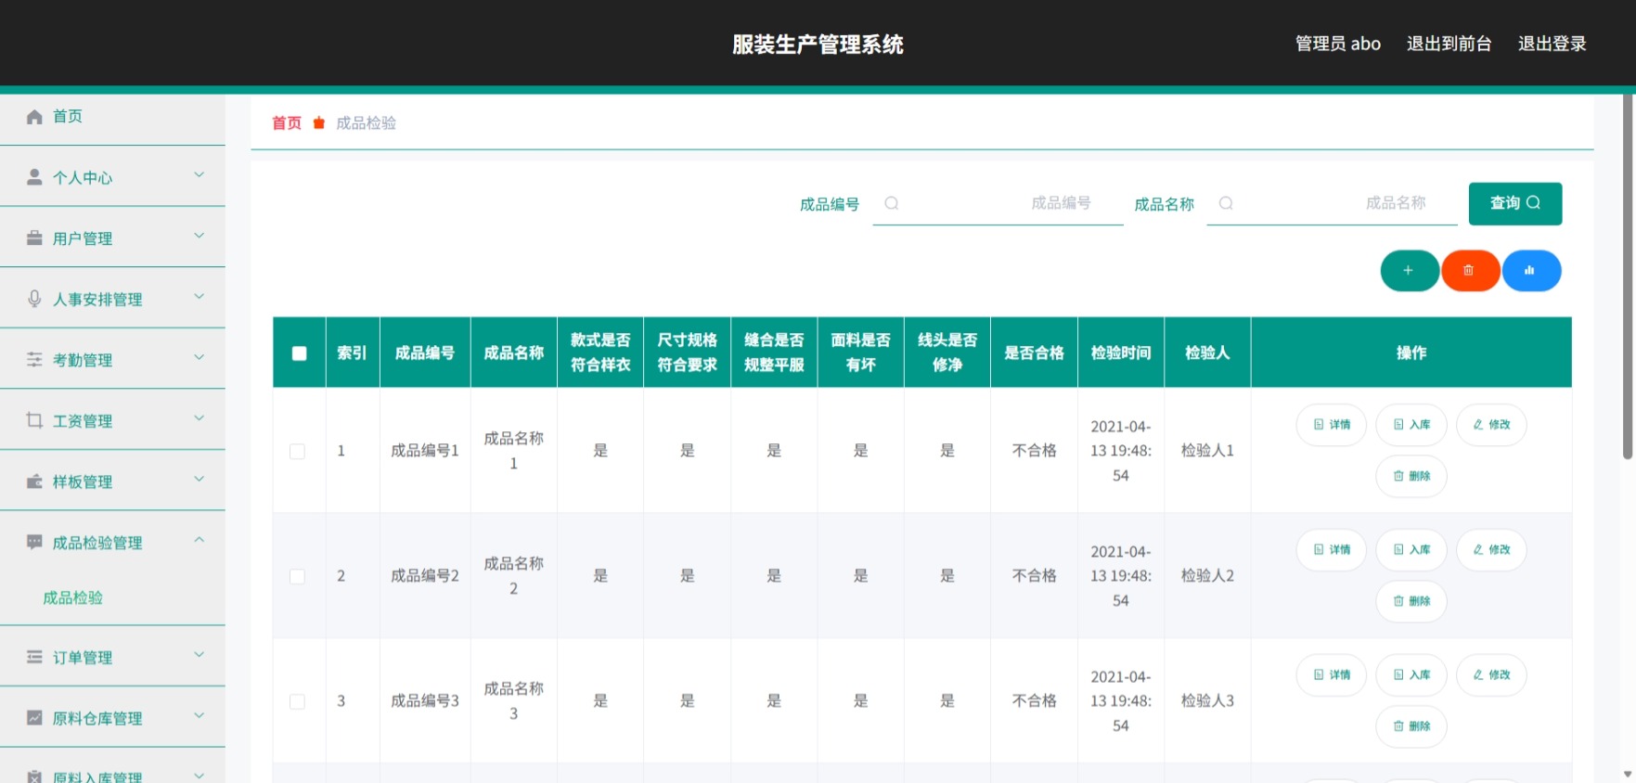Click the blue chart statistics button
Image resolution: width=1636 pixels, height=783 pixels.
click(1530, 271)
